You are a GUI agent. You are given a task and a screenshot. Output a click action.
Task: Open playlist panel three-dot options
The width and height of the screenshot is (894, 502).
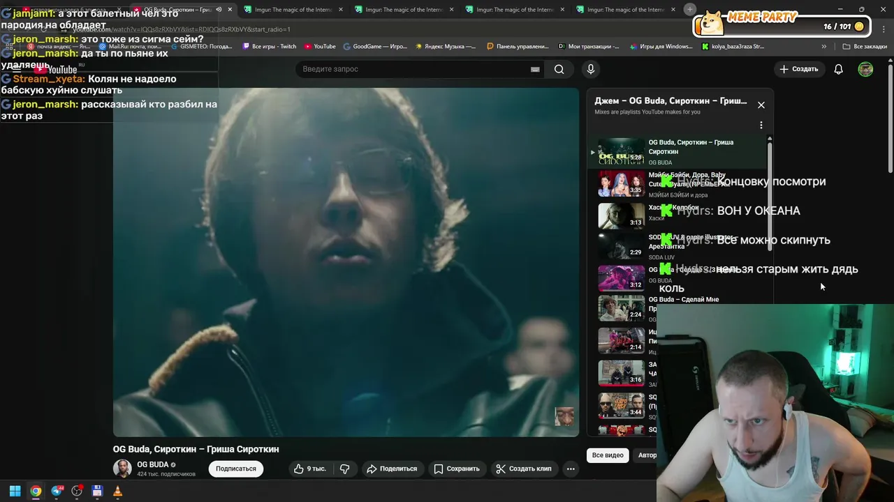(x=761, y=125)
